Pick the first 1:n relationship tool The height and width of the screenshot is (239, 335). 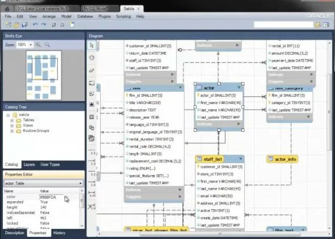coord(92,163)
